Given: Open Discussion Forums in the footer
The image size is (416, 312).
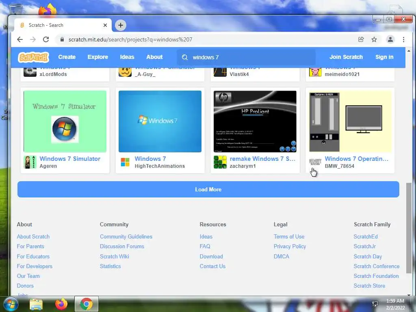Looking at the screenshot, I should point(122,246).
